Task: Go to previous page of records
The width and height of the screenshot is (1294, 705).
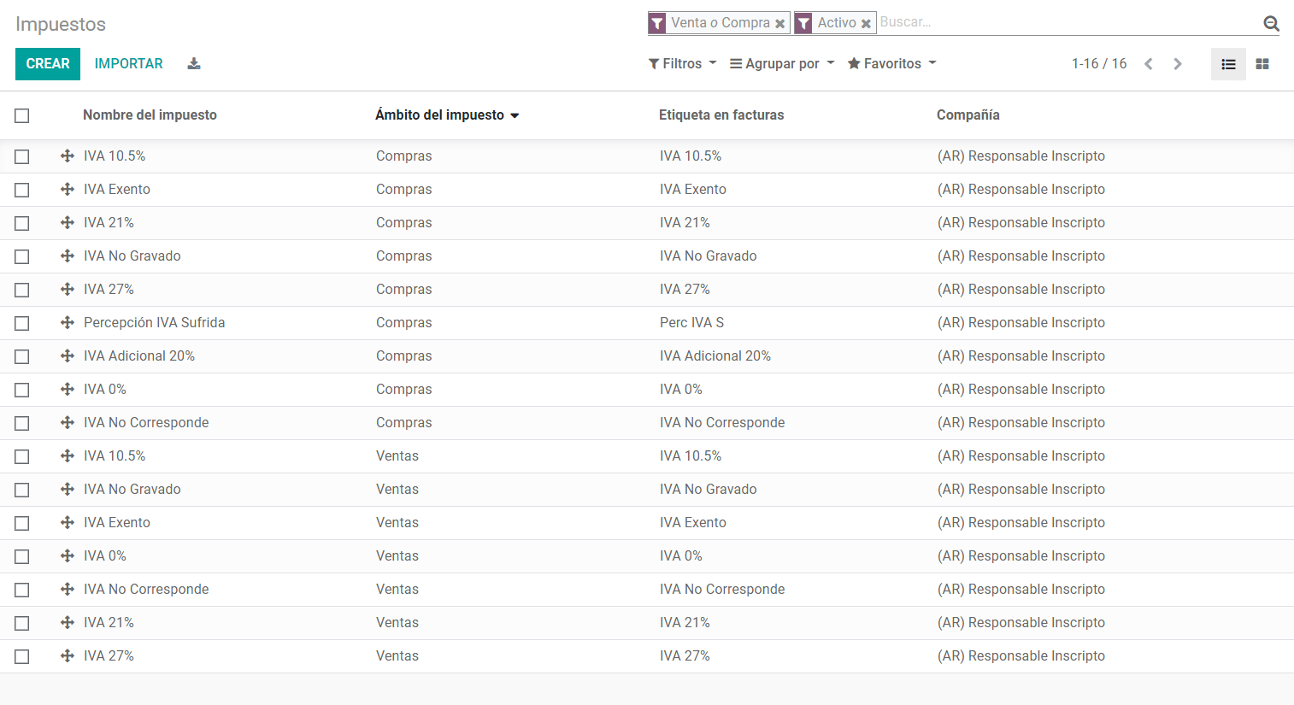Action: [1149, 64]
